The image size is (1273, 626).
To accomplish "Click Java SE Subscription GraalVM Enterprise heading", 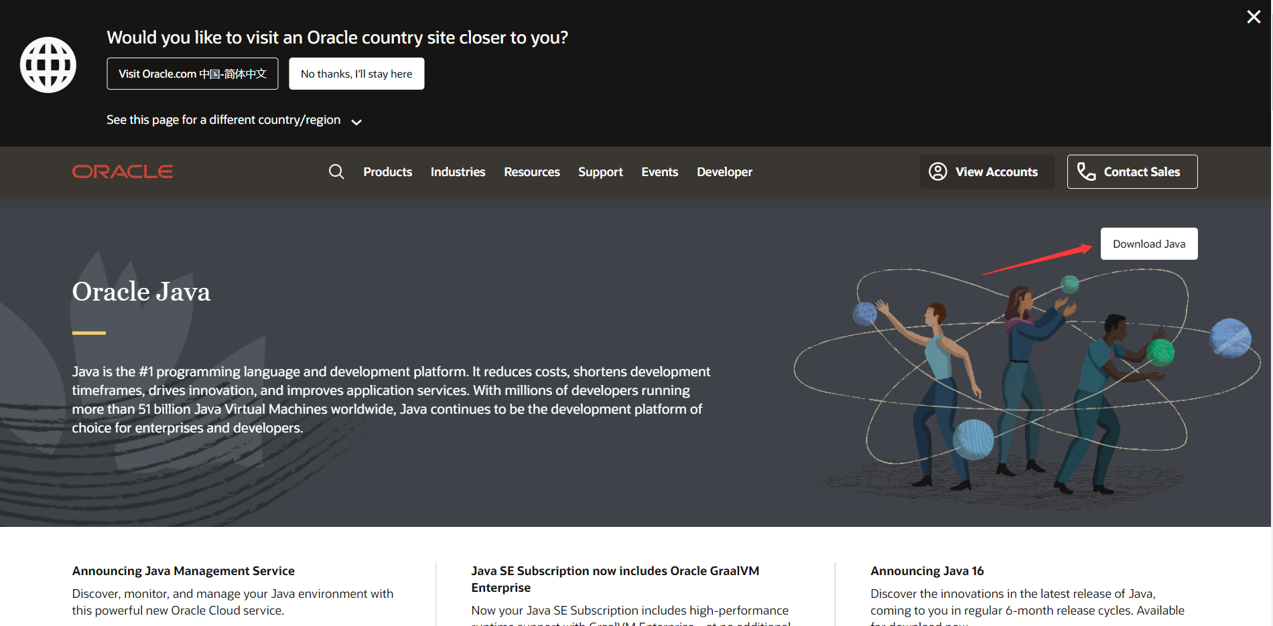I will coord(615,579).
